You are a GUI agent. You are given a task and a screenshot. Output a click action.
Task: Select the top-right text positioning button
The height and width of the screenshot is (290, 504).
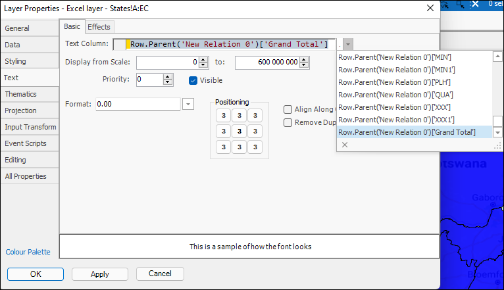click(255, 116)
